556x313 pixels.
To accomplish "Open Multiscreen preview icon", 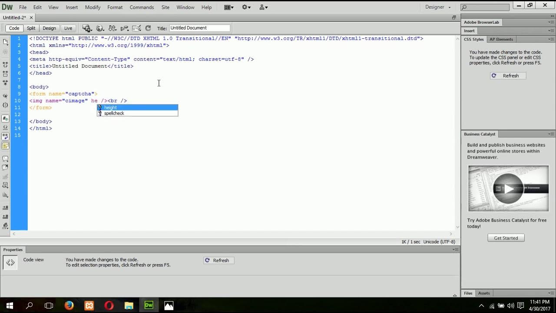I will point(87,28).
